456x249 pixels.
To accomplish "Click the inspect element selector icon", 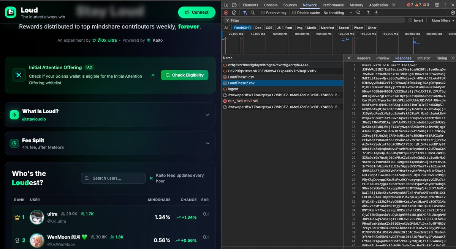I will (226, 5).
